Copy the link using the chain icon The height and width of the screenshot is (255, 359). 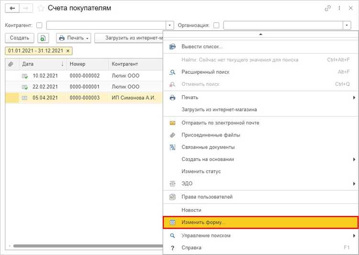tap(327, 8)
